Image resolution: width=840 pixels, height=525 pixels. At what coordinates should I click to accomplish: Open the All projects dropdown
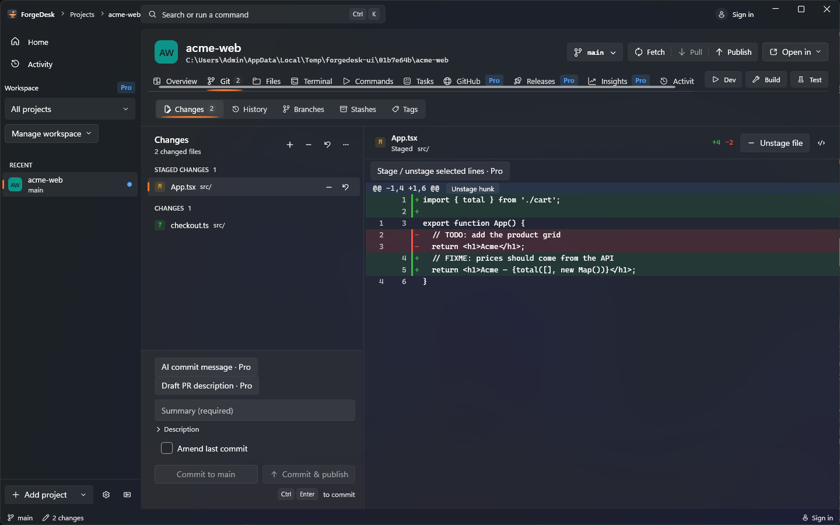pos(70,109)
